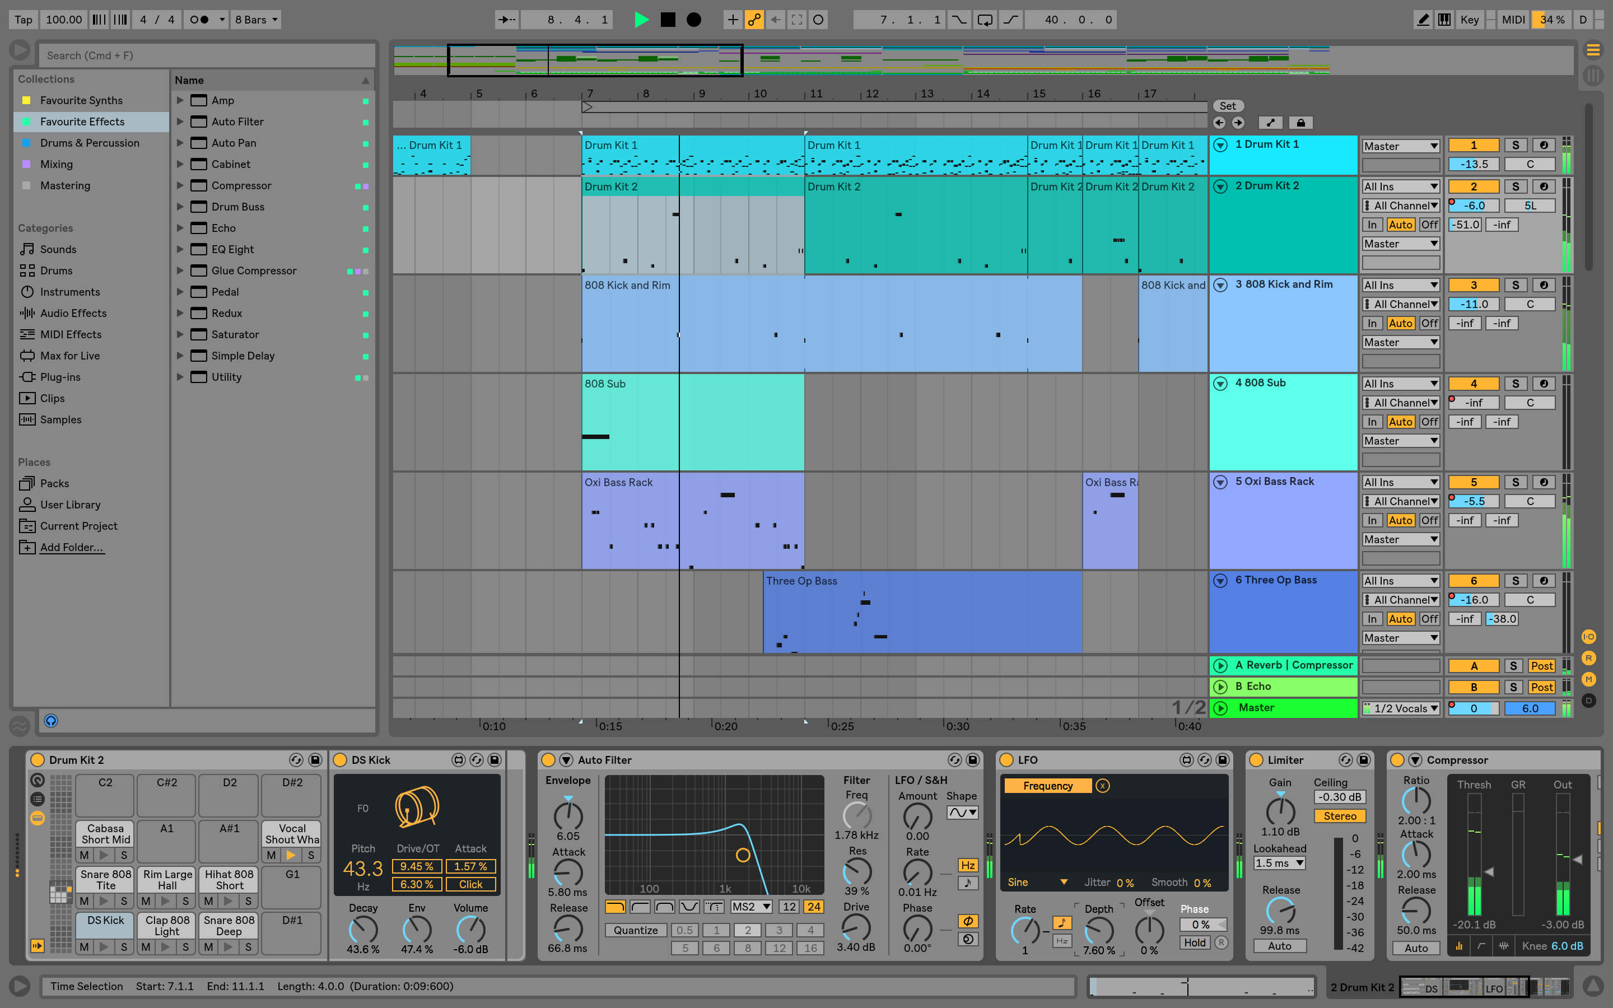
Task: Select Samples in the Places section
Action: (x=59, y=419)
